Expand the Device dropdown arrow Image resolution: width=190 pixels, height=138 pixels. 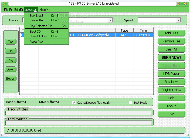[x=110, y=20]
